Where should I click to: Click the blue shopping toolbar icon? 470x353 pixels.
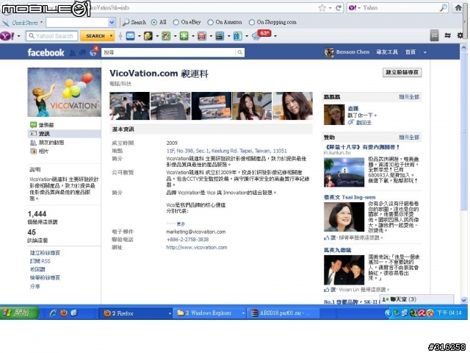[x=238, y=36]
